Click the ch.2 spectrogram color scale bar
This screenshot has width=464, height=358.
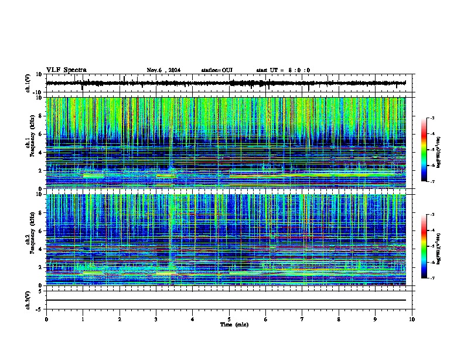click(424, 246)
